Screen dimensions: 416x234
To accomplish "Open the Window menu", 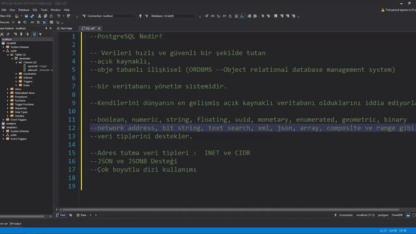I will point(55,10).
